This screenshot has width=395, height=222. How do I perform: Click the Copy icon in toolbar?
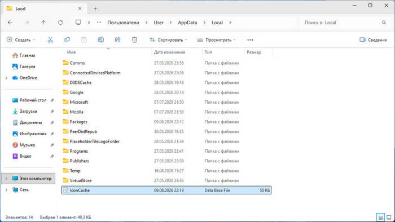click(x=67, y=40)
